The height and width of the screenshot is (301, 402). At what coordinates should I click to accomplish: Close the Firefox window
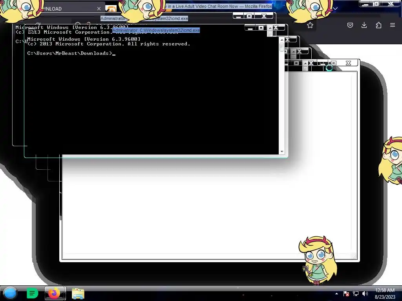(391, 4)
